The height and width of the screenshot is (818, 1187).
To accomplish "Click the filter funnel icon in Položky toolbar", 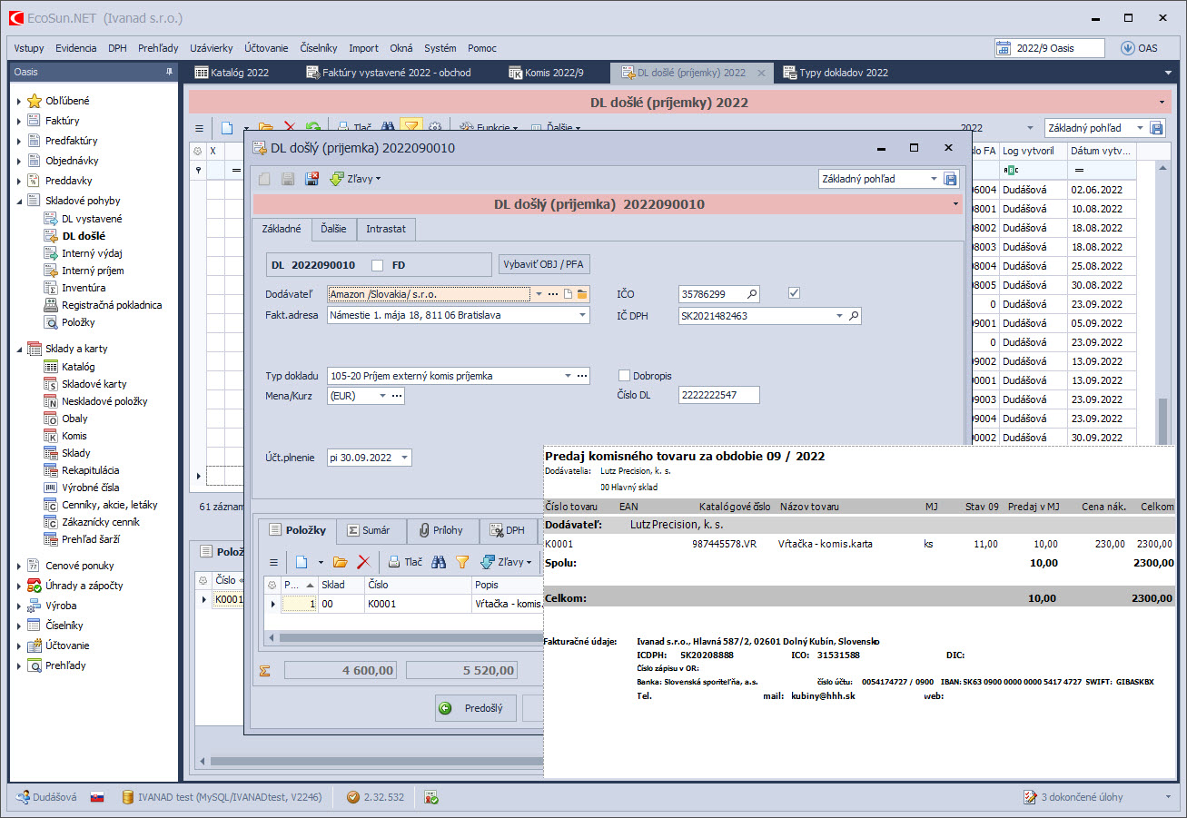I will pyautogui.click(x=461, y=562).
